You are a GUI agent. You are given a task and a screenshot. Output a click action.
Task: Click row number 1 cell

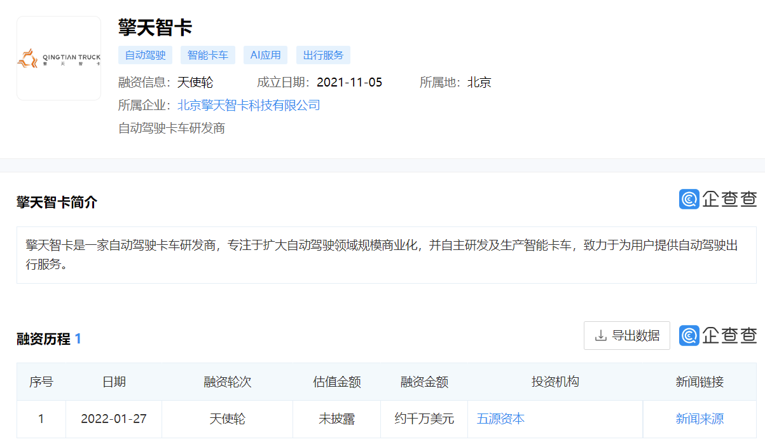(41, 419)
